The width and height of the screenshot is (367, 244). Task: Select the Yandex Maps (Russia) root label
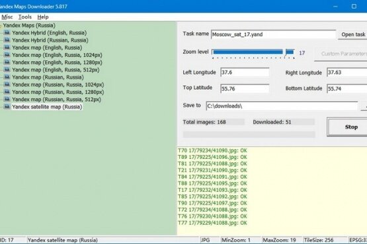coord(29,25)
